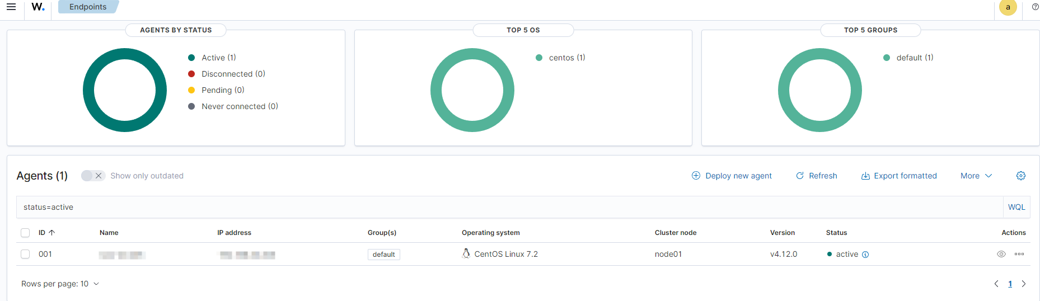Click the three-dots actions for agent 001
The height and width of the screenshot is (301, 1040).
1019,254
